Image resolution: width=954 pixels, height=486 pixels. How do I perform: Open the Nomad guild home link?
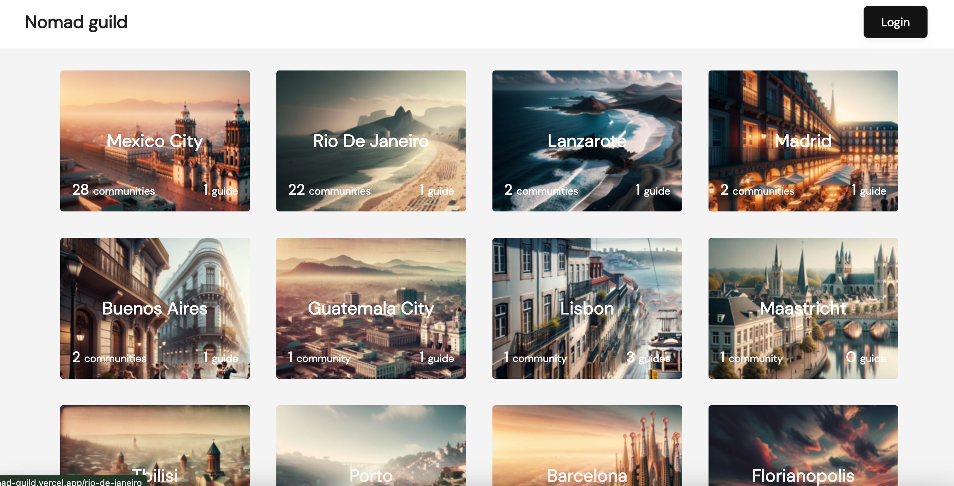[x=76, y=22]
